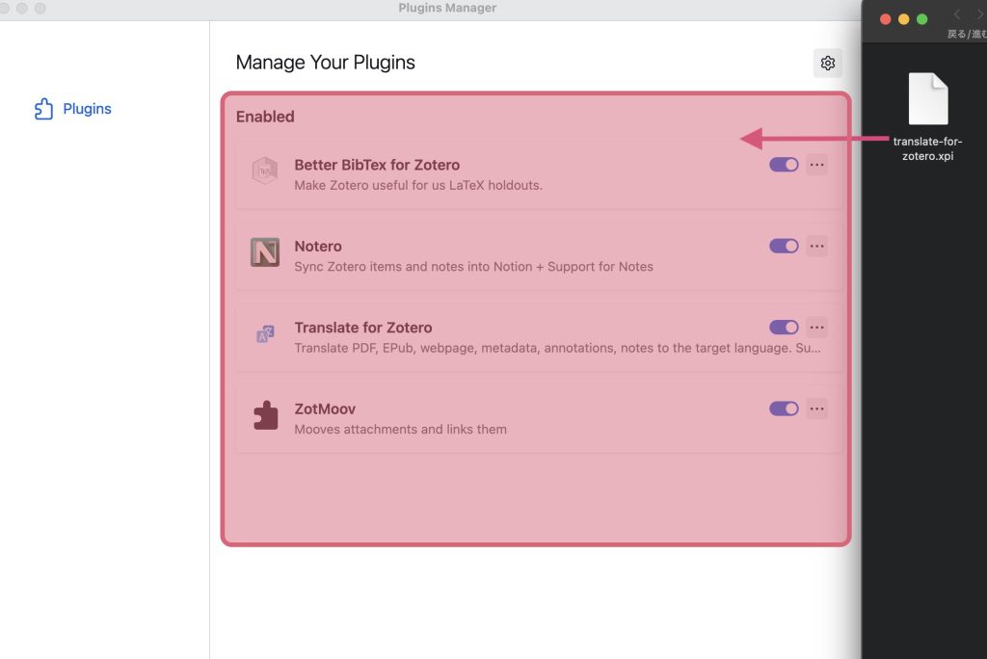Click the ZotMoov plugin name
Viewport: 987px width, 659px height.
tap(325, 409)
